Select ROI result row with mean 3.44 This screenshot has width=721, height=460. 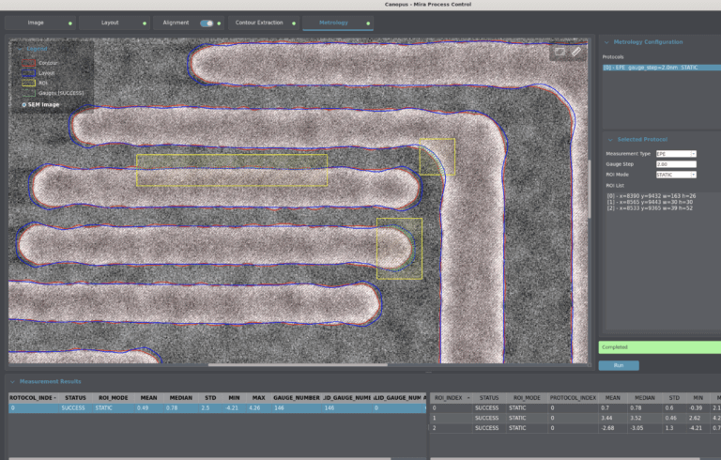575,418
